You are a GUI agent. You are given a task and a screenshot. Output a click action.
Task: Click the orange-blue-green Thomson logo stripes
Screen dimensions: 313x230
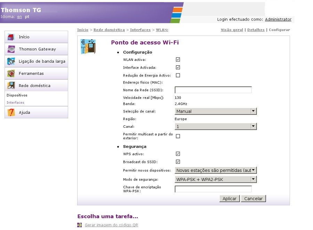(x=177, y=15)
